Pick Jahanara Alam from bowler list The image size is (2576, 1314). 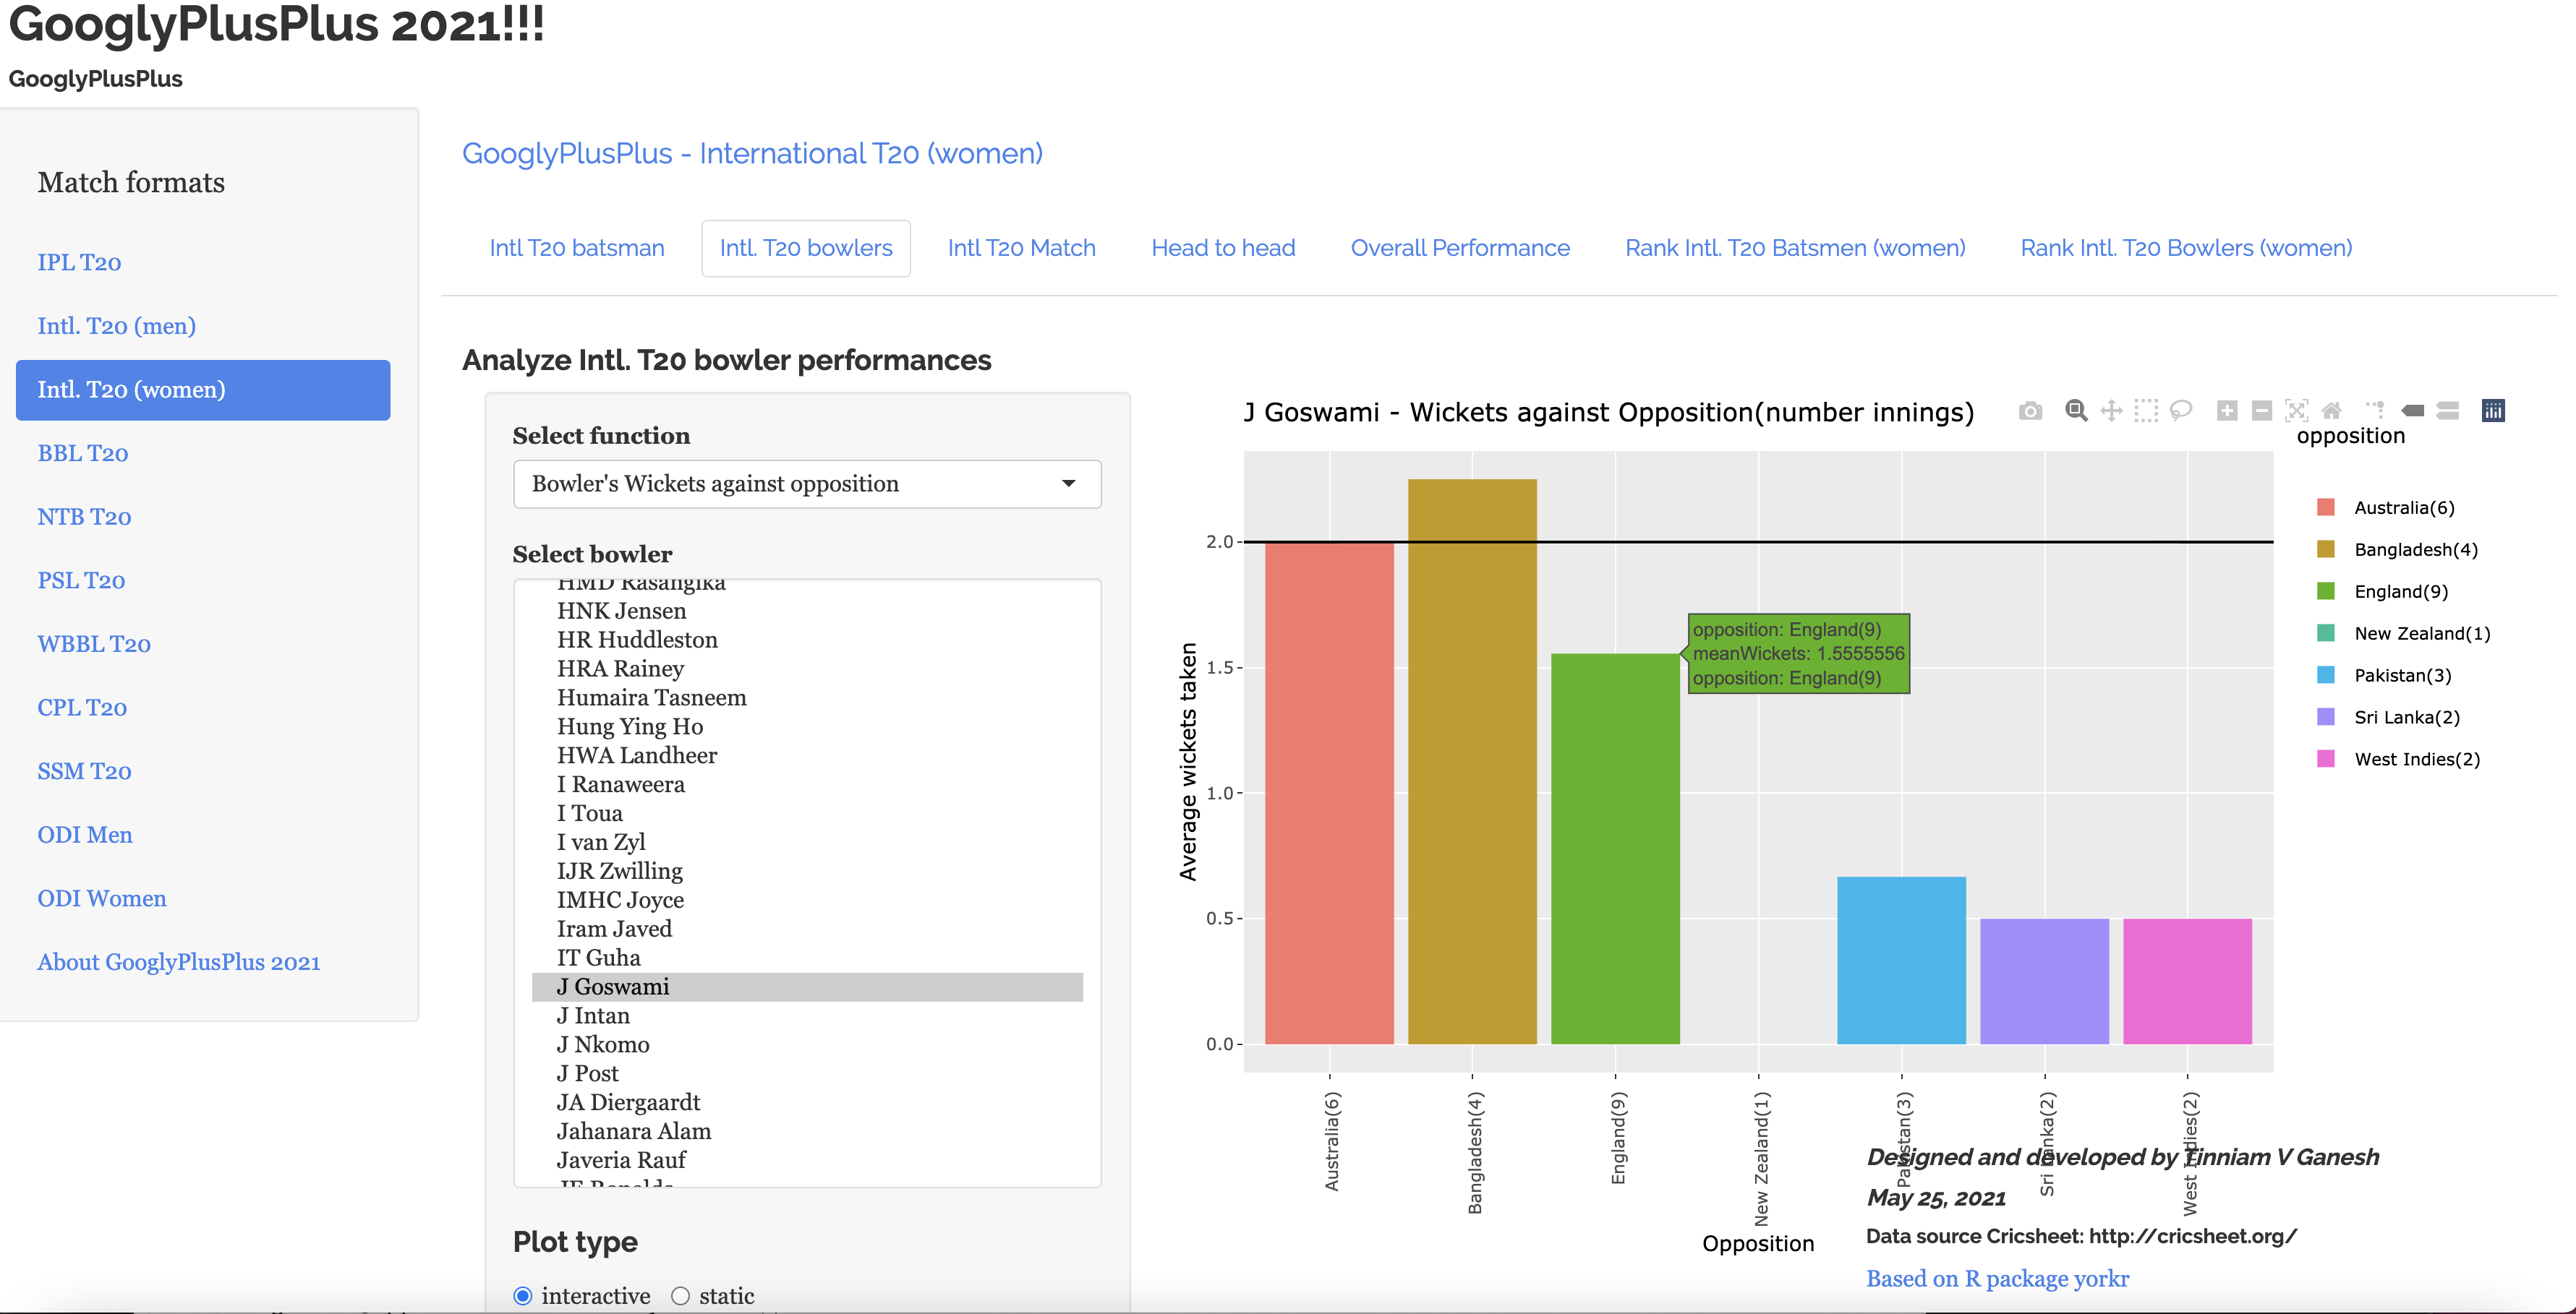[634, 1131]
